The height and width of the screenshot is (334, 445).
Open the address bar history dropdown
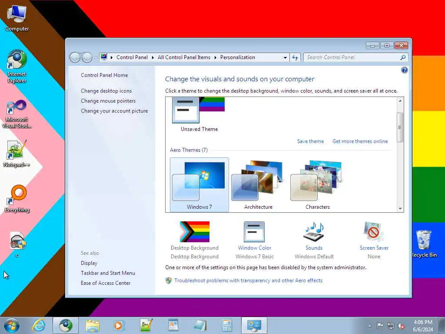point(285,57)
